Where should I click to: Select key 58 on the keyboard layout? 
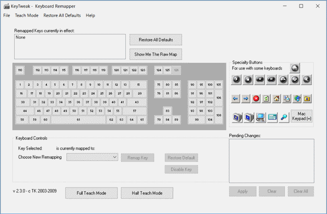[x=22, y=120]
